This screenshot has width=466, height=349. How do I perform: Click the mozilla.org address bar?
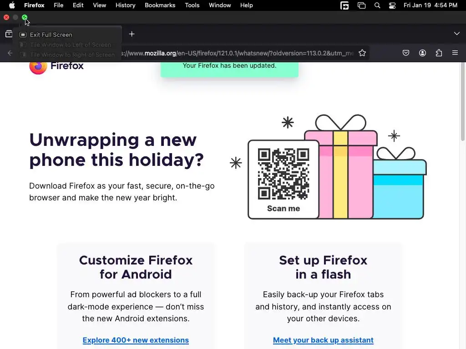237,53
